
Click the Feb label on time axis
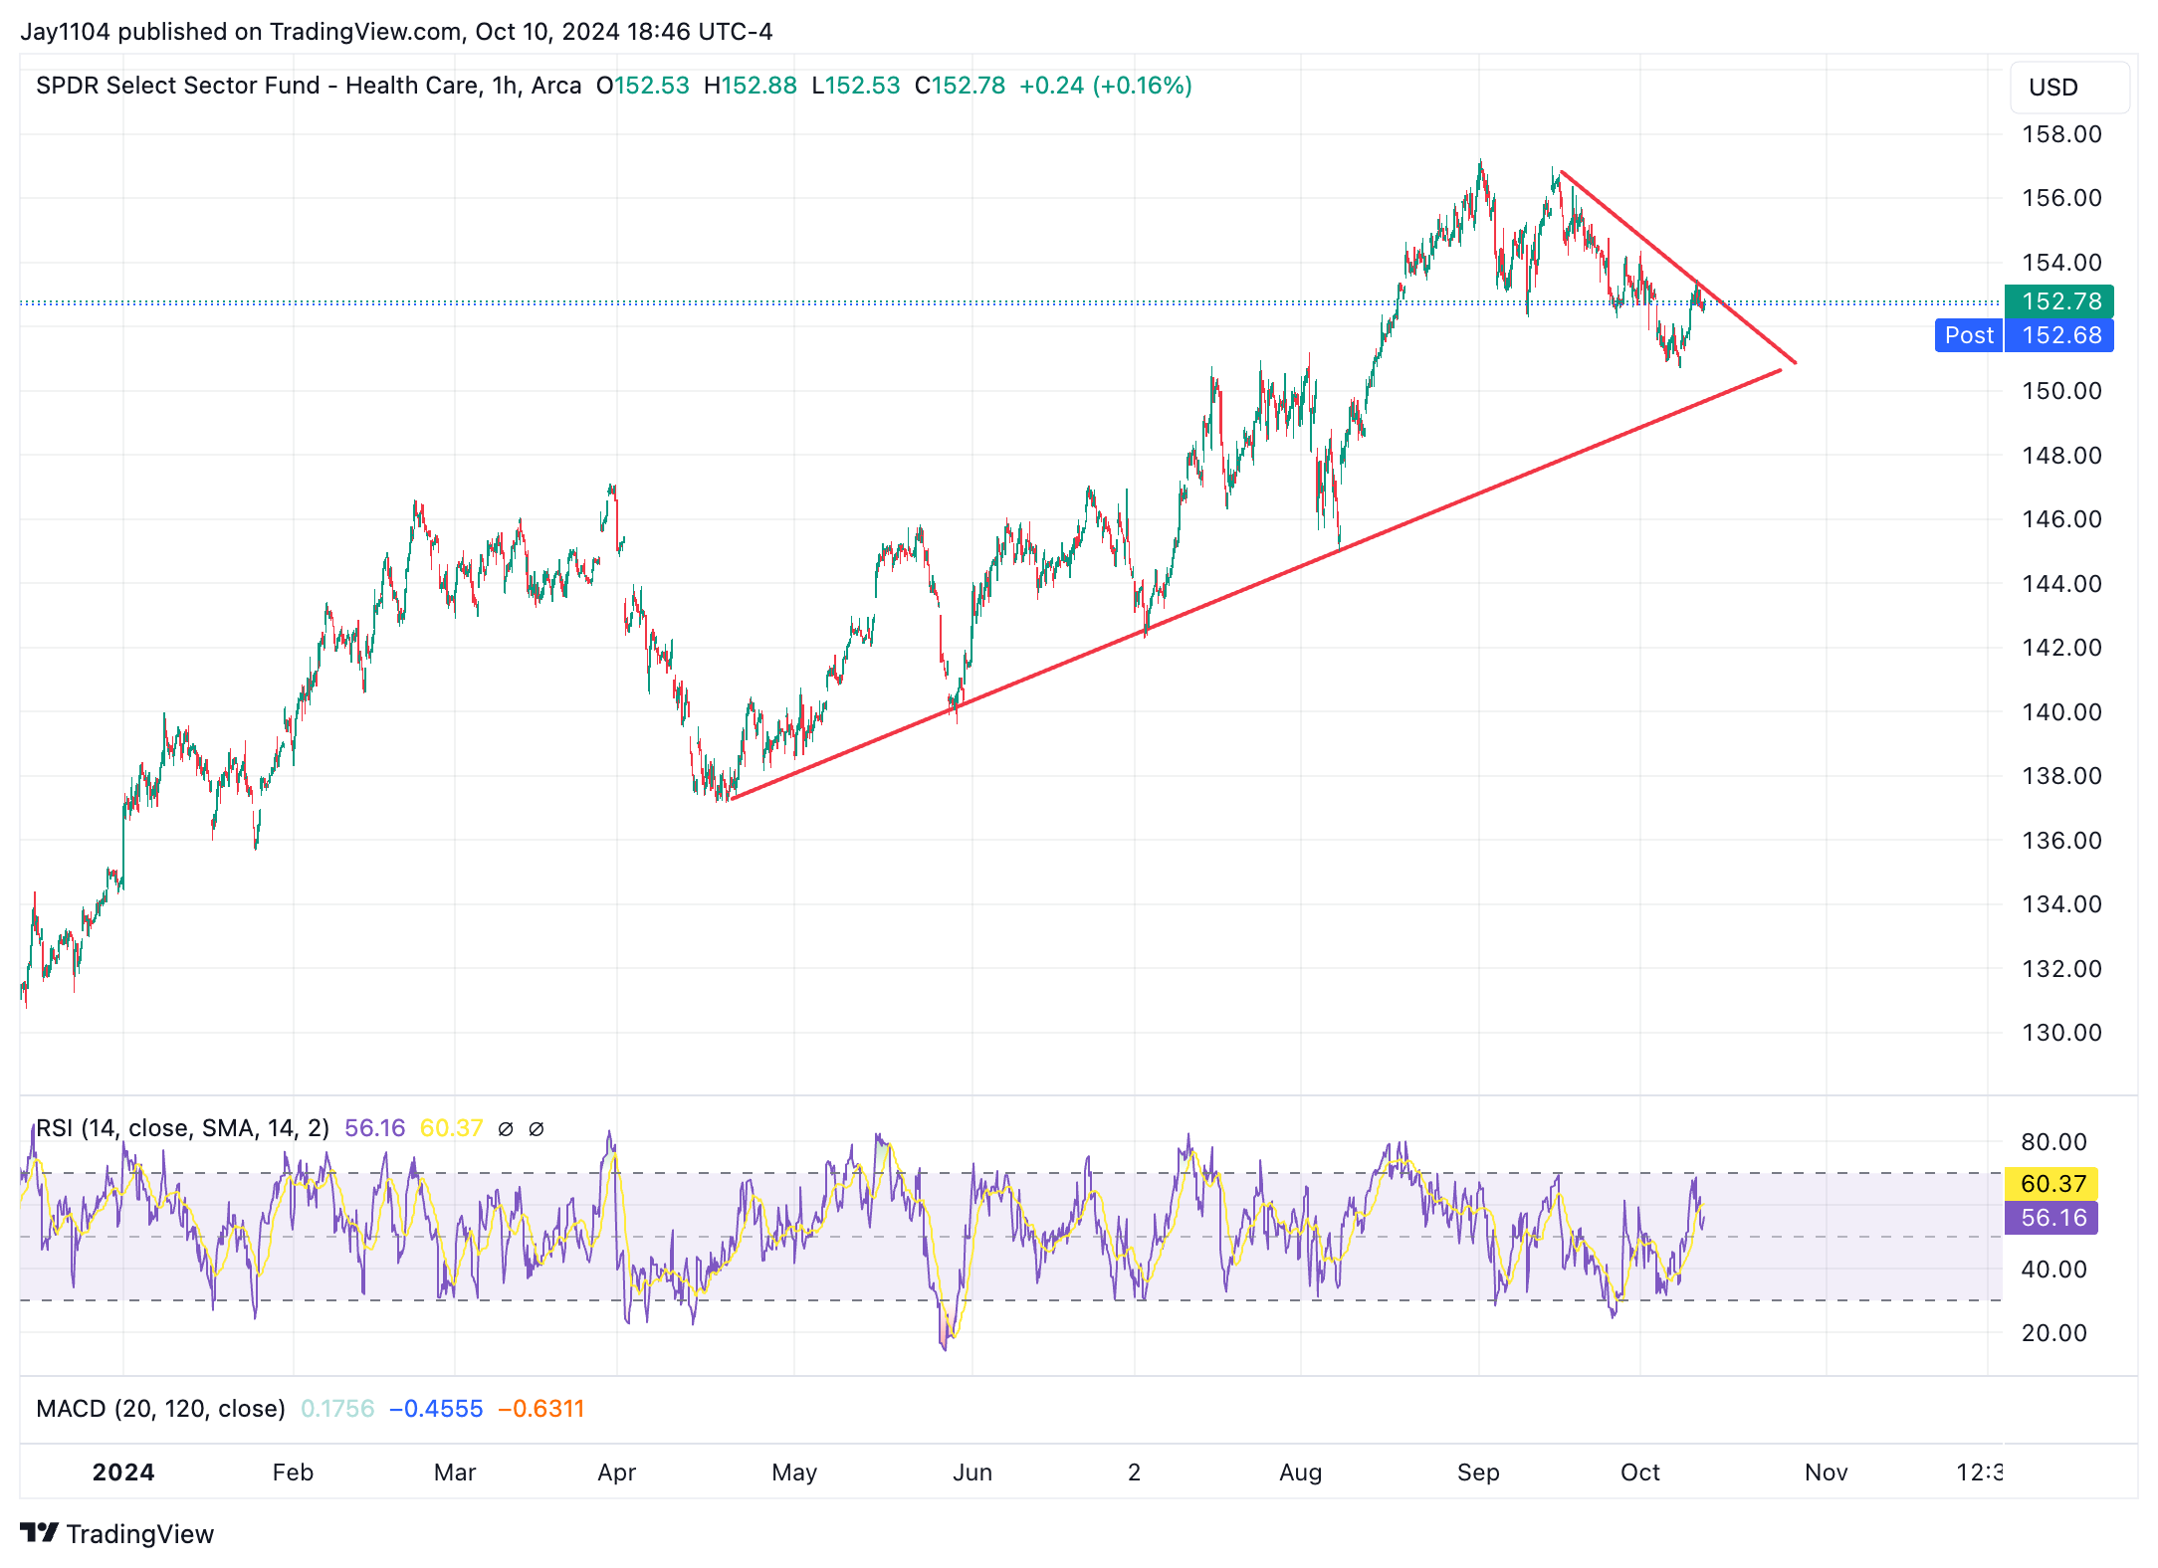coord(293,1472)
